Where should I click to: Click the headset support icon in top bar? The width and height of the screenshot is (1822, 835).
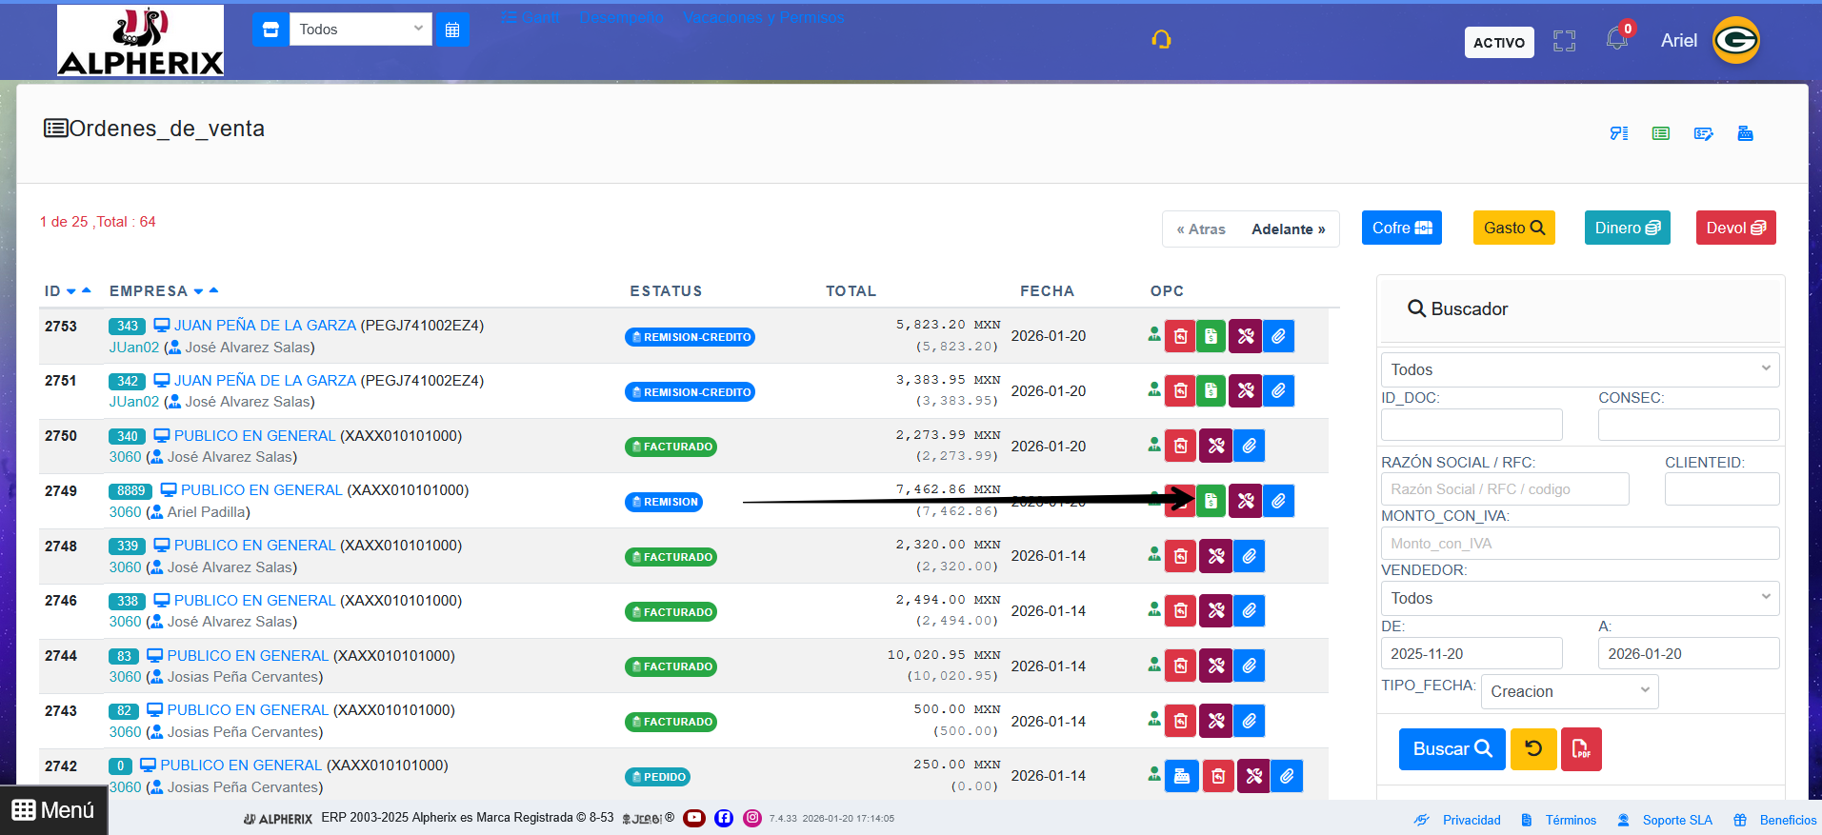[x=1161, y=40]
